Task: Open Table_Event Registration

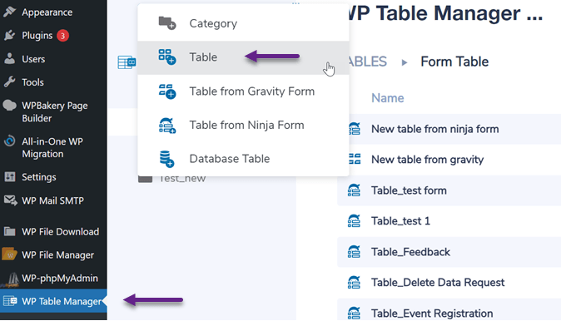Action: click(432, 314)
